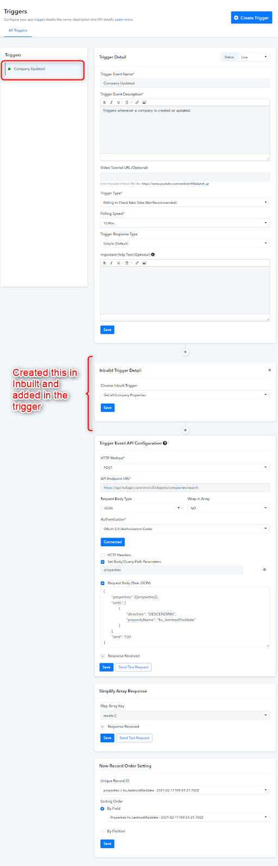Expand the Authentication OAuth 2.0 dropdown
This screenshot has height=866, width=278.
[x=185, y=528]
